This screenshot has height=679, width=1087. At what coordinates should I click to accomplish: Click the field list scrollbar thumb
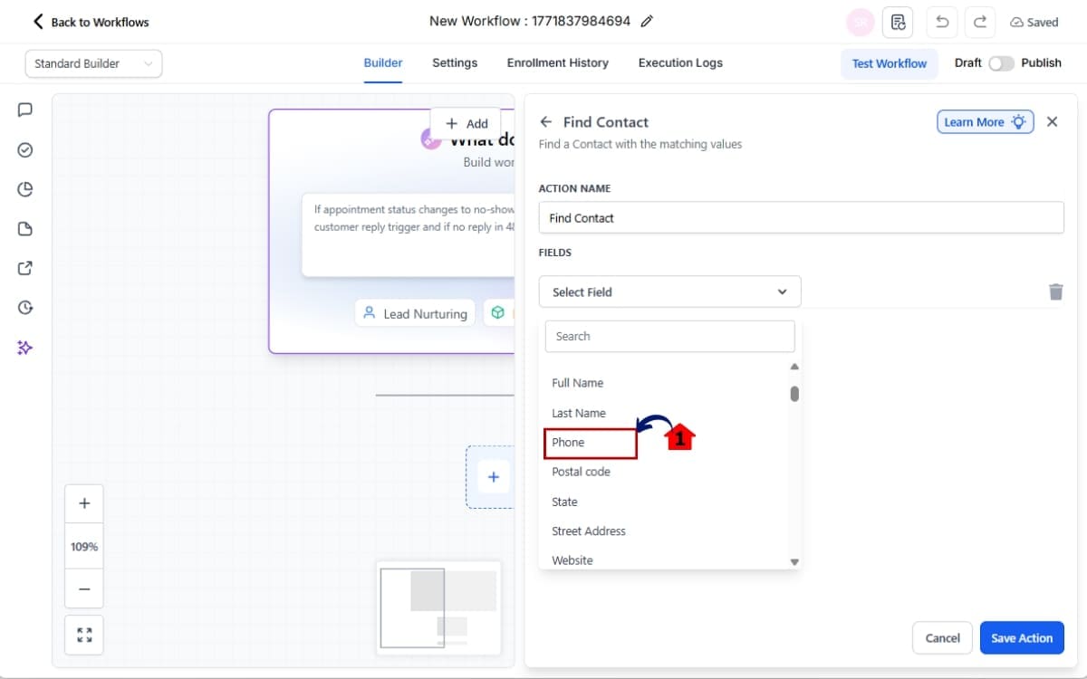(x=794, y=394)
